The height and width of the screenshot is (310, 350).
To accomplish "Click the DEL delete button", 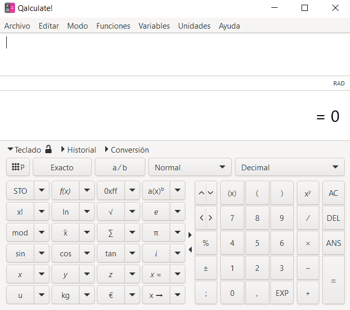I will coord(333,218).
